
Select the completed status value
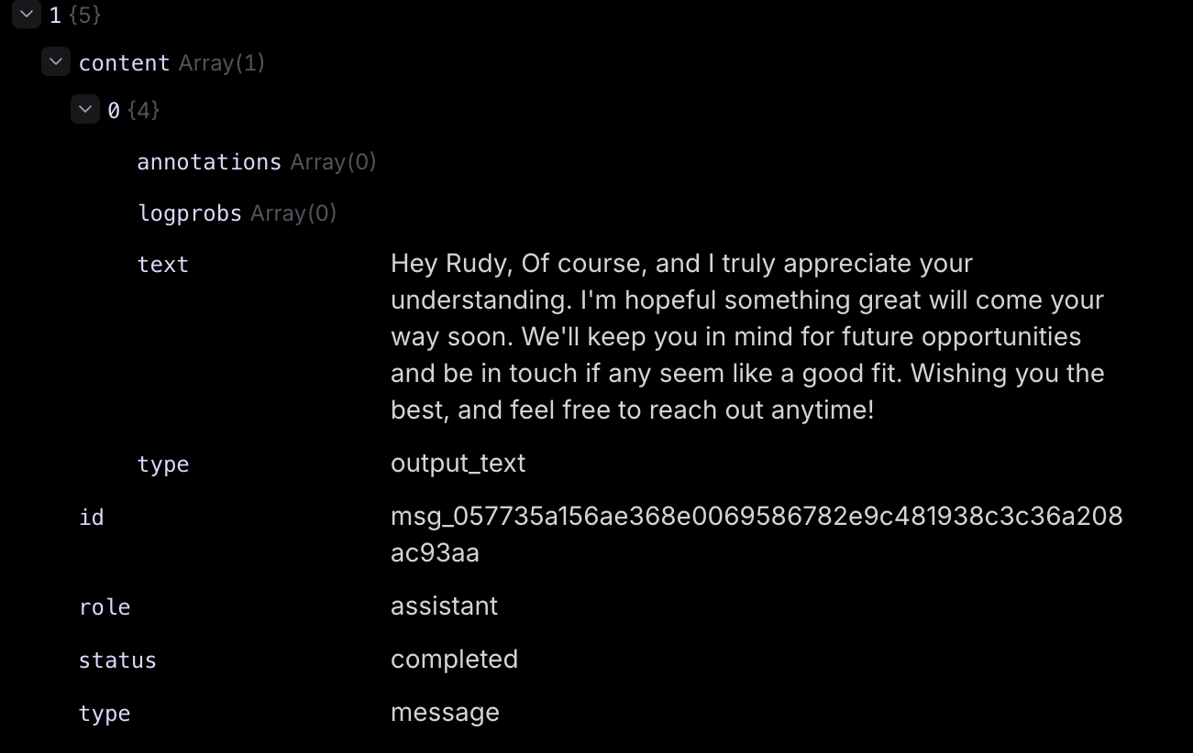click(x=455, y=659)
